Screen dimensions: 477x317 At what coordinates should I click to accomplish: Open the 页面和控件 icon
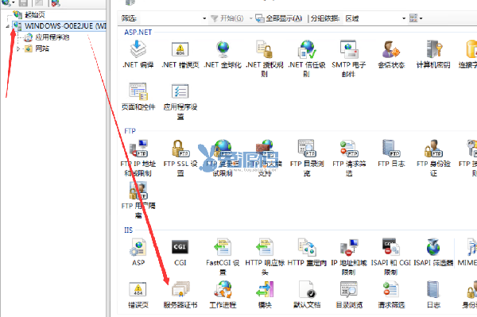pos(138,97)
